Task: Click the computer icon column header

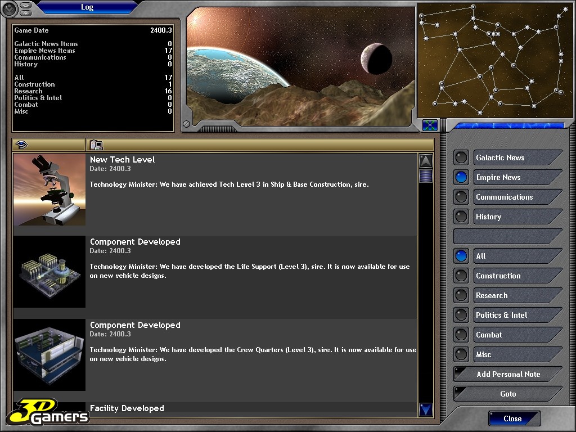Action: (x=96, y=145)
